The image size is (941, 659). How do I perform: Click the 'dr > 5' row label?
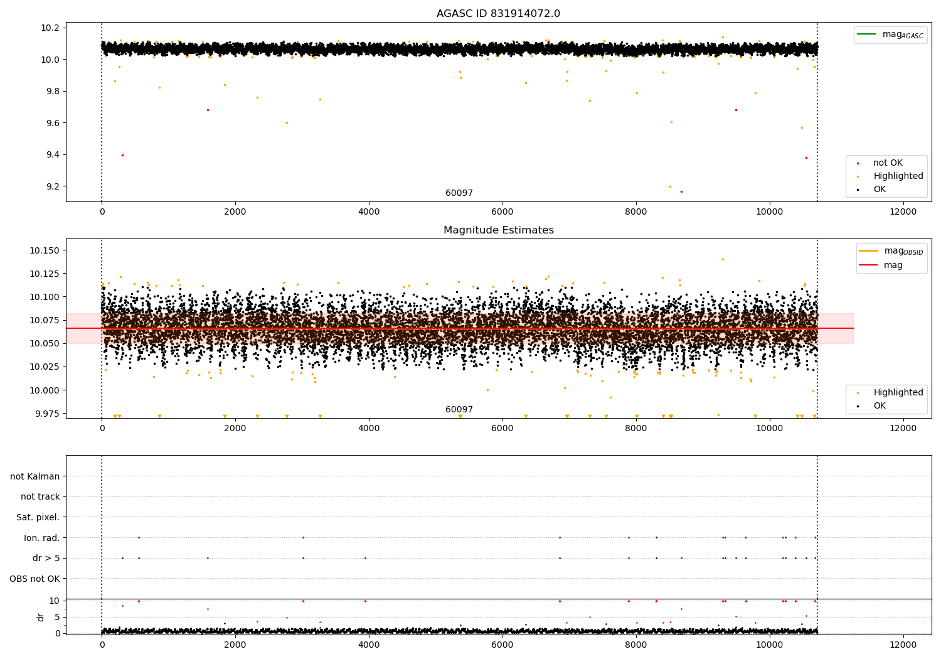pyautogui.click(x=46, y=558)
